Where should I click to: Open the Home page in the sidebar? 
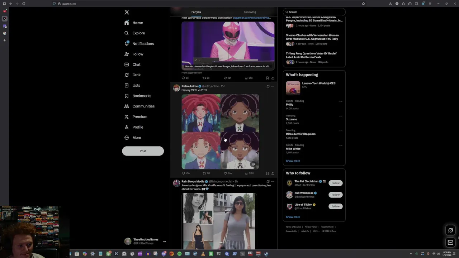pos(133,23)
